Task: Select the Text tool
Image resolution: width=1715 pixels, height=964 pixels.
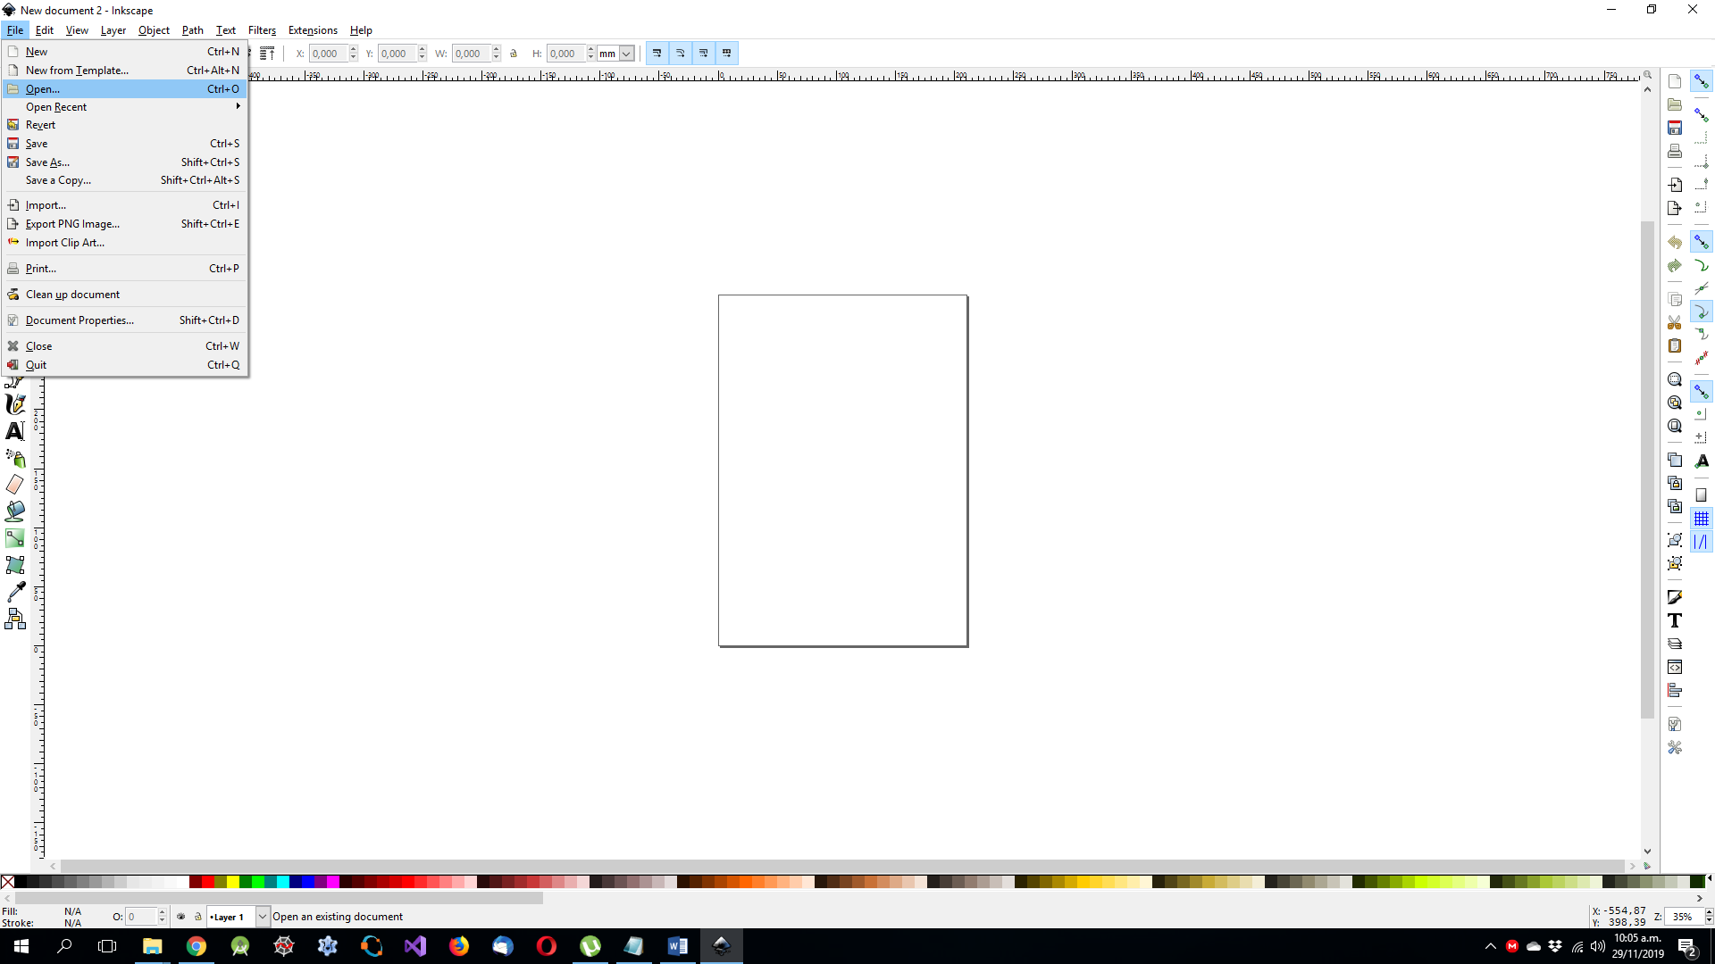Action: click(15, 431)
